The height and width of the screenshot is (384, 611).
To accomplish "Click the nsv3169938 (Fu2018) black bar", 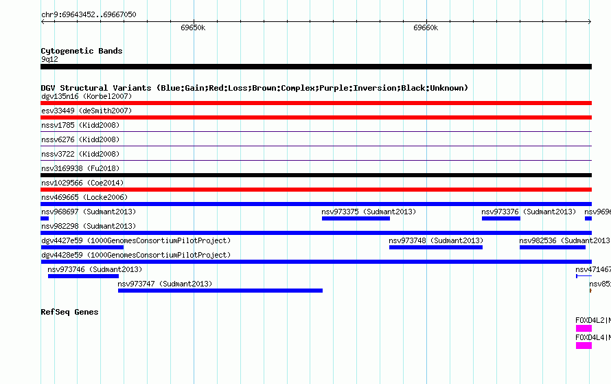I will pyautogui.click(x=316, y=175).
